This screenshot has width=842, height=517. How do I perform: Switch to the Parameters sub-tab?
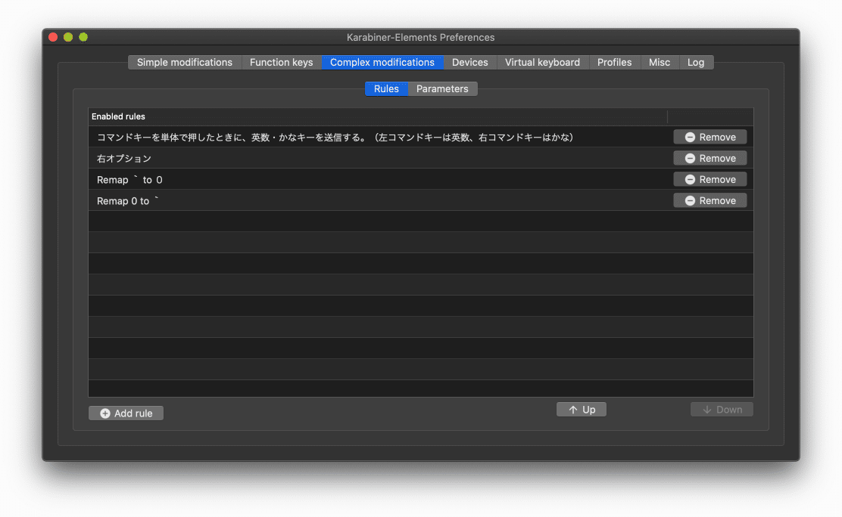pyautogui.click(x=442, y=88)
